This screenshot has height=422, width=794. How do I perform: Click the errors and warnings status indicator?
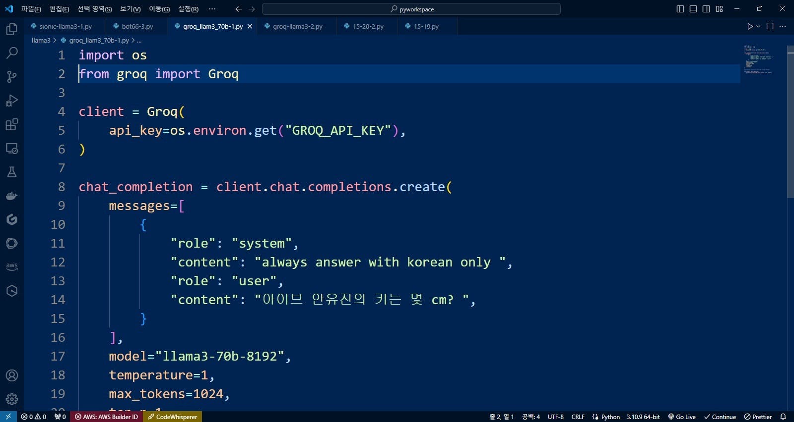coord(34,417)
